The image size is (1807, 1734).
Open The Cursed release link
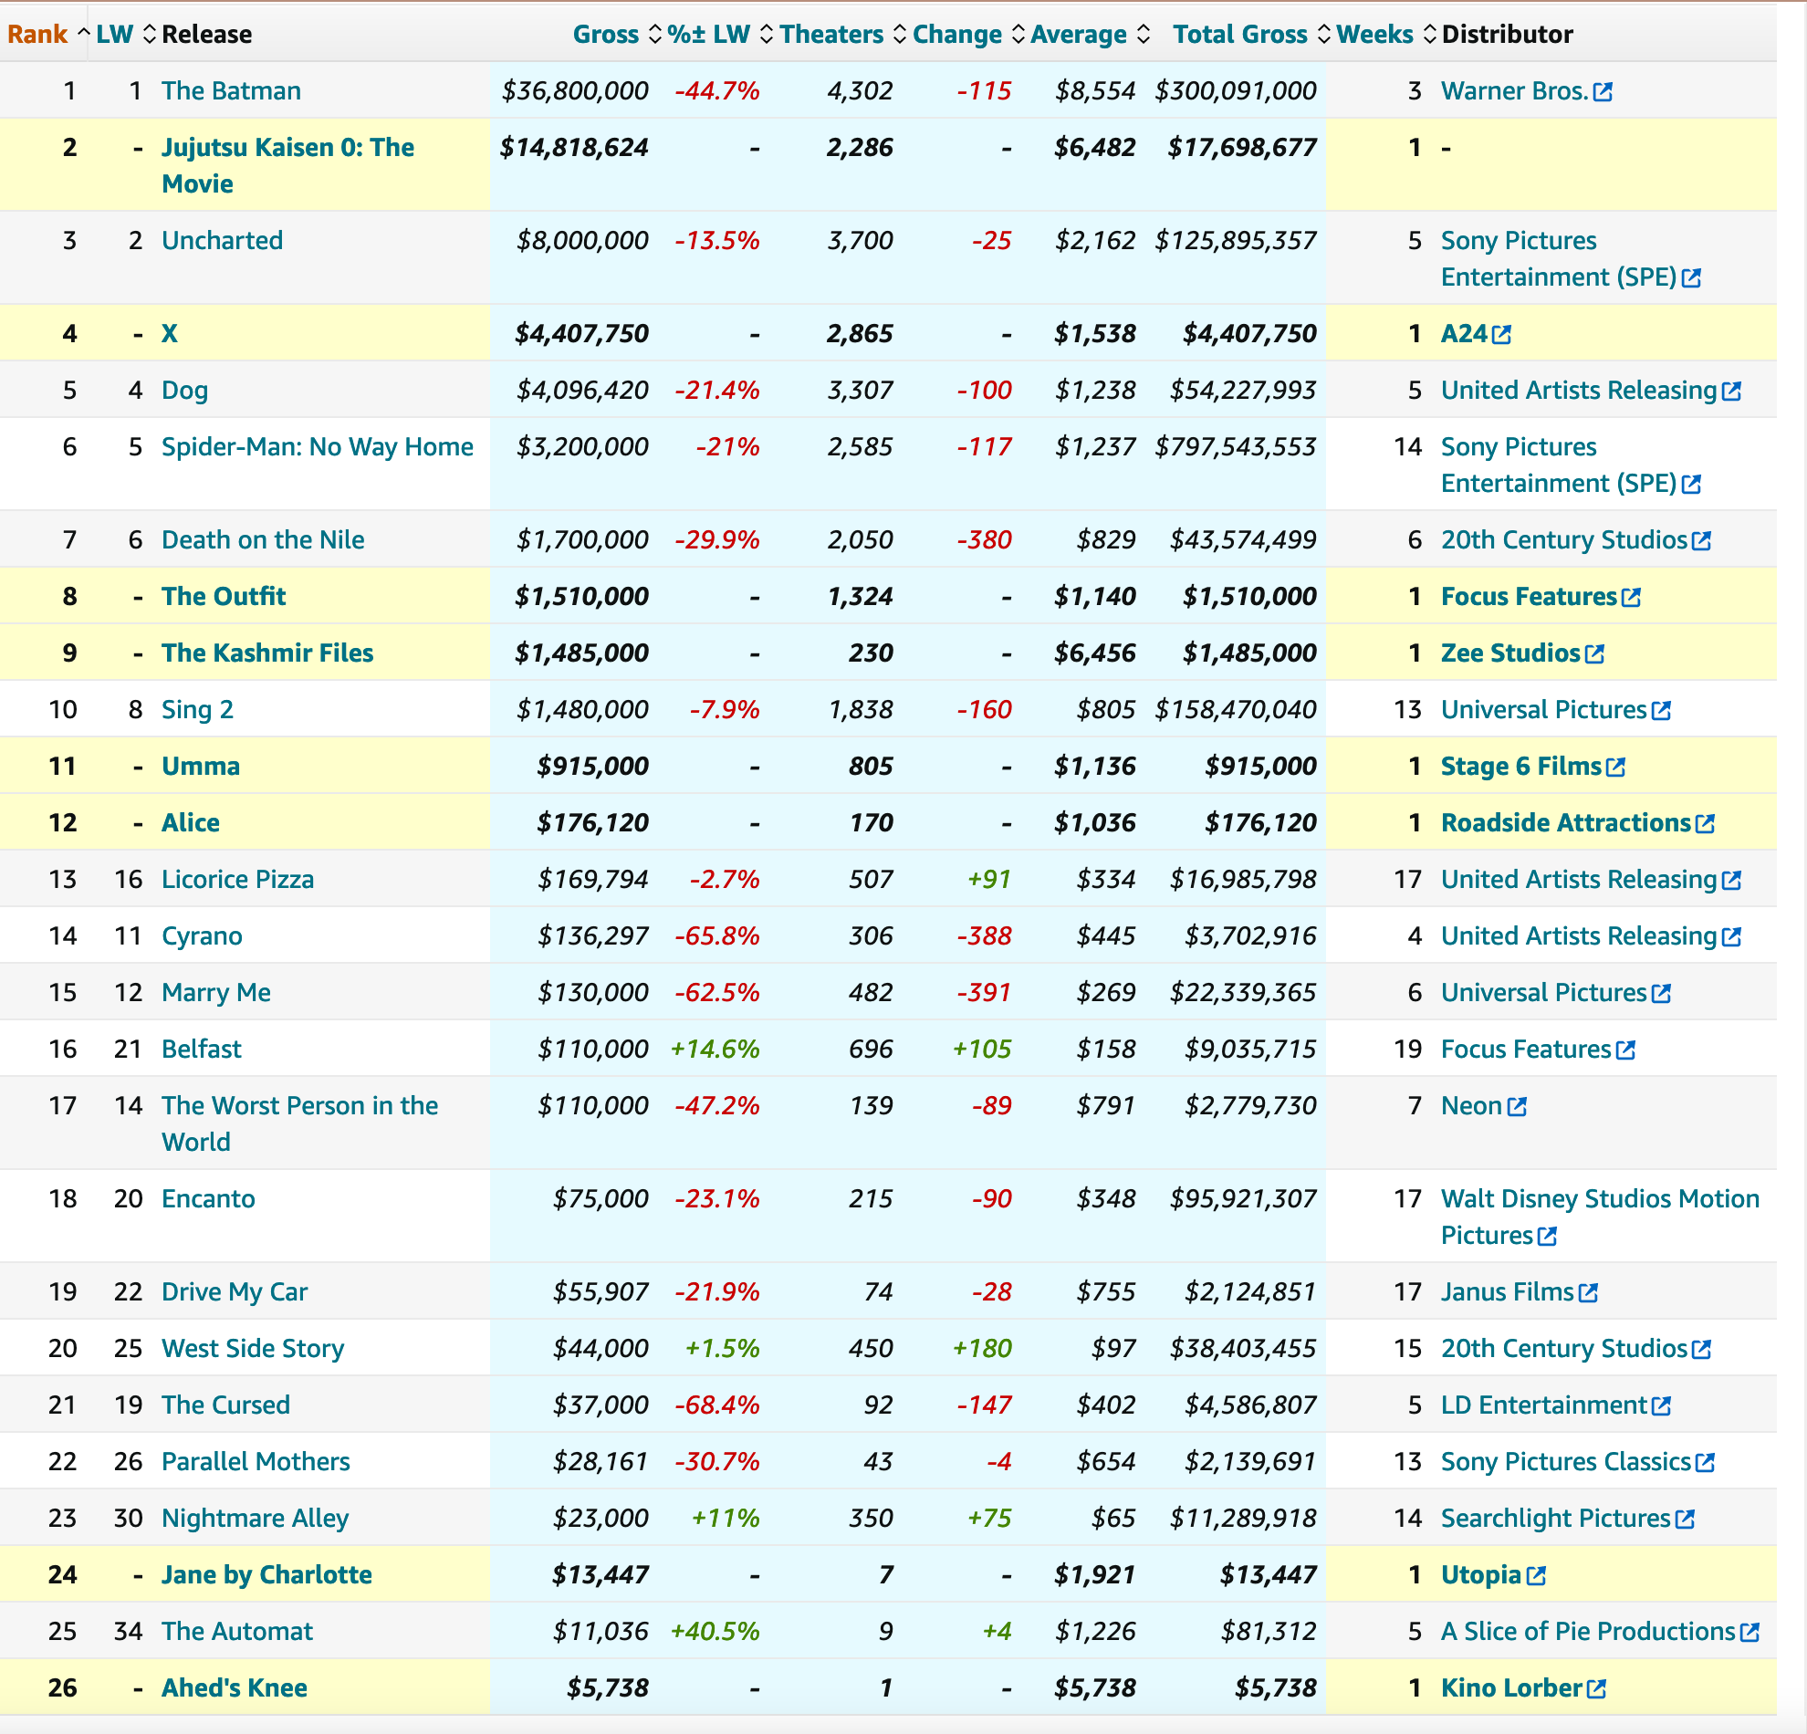226,1405
